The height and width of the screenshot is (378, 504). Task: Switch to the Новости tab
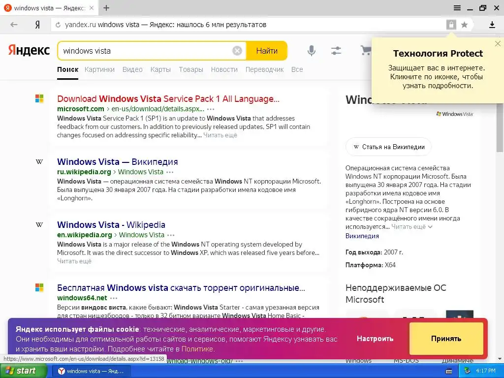(224, 69)
